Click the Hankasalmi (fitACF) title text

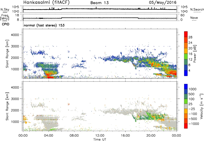pyautogui.click(x=46, y=2)
